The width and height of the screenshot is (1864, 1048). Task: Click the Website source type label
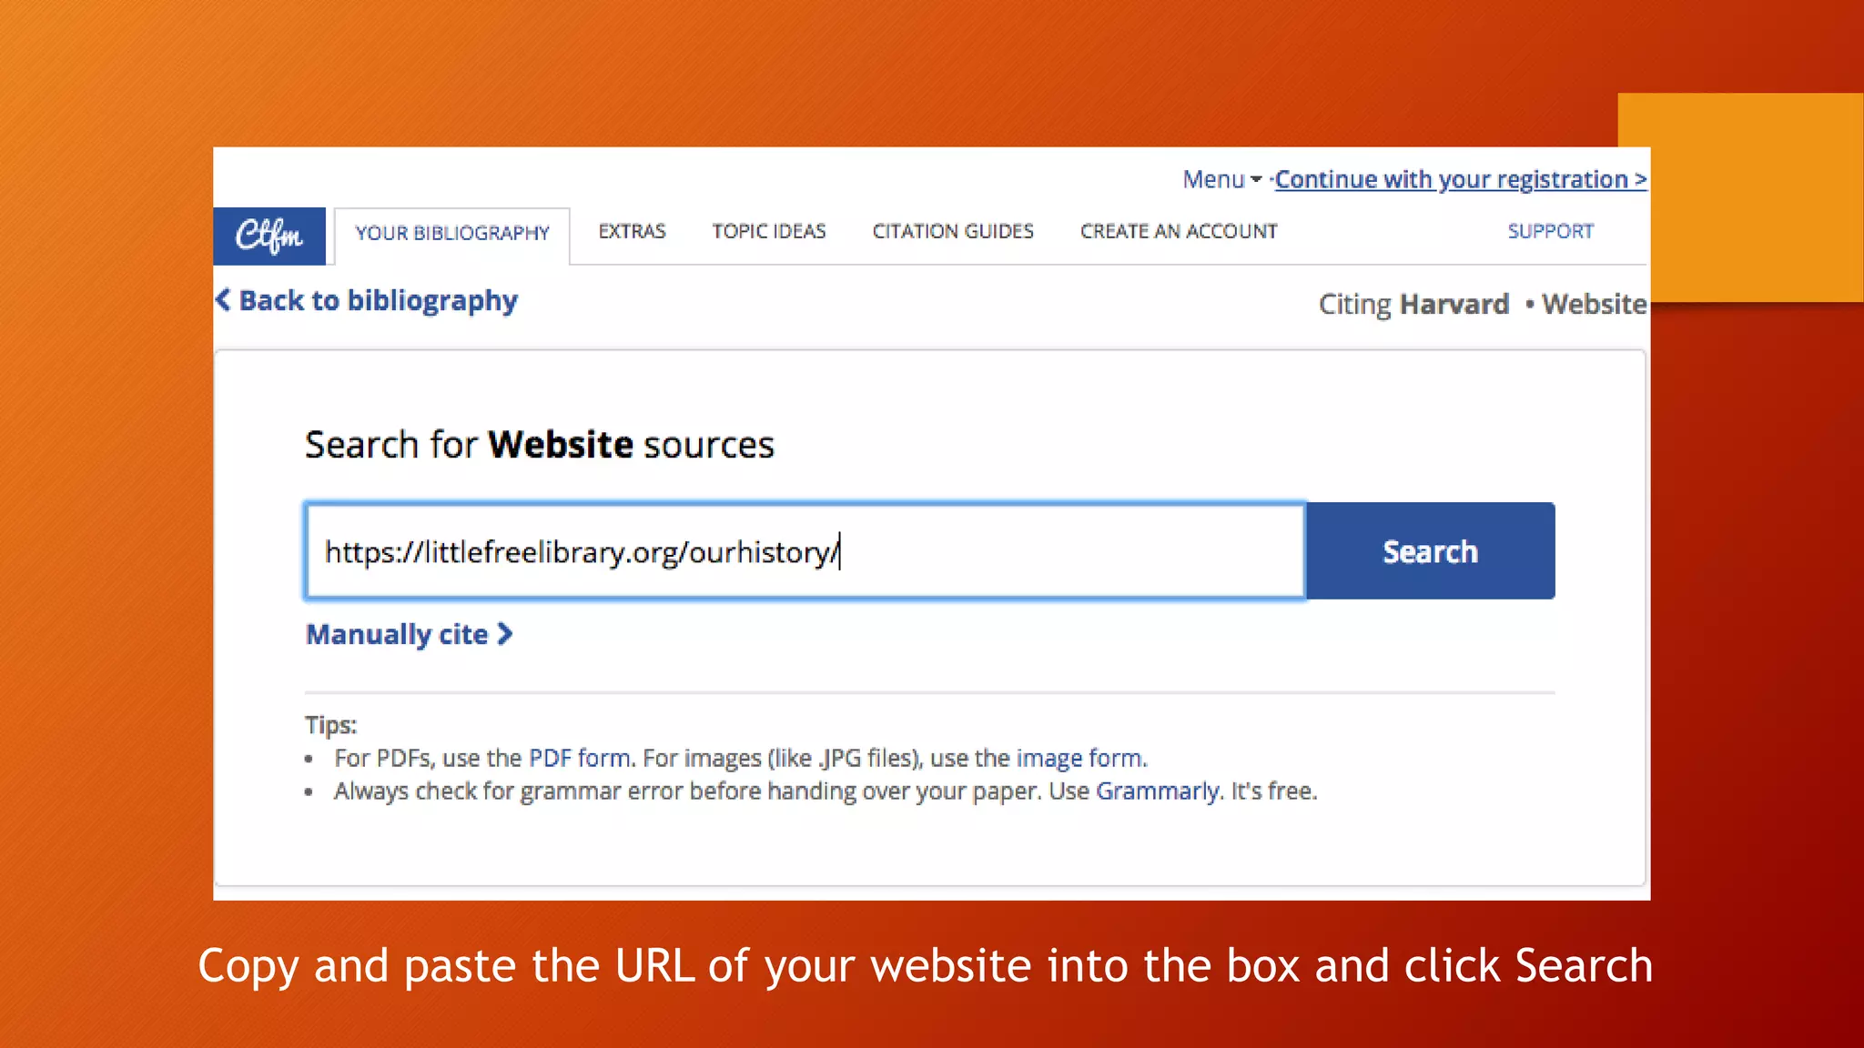tap(1594, 304)
